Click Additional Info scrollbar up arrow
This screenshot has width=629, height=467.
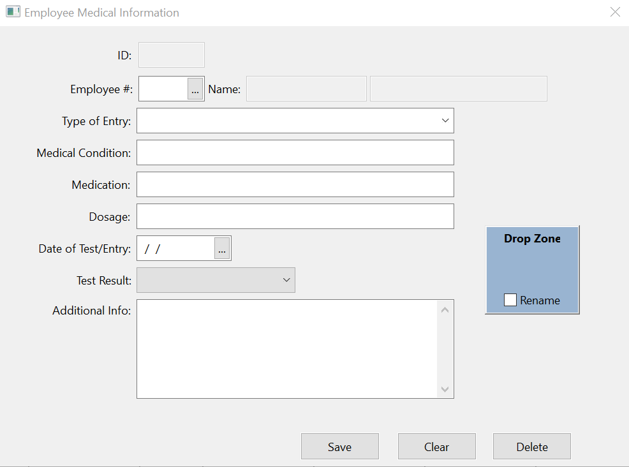(x=445, y=310)
